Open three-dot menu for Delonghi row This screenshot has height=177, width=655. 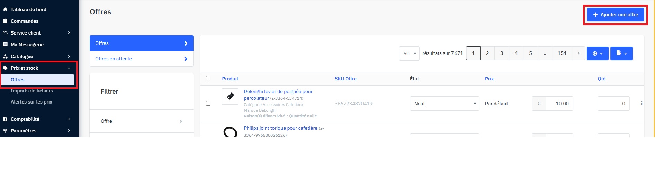tap(641, 104)
